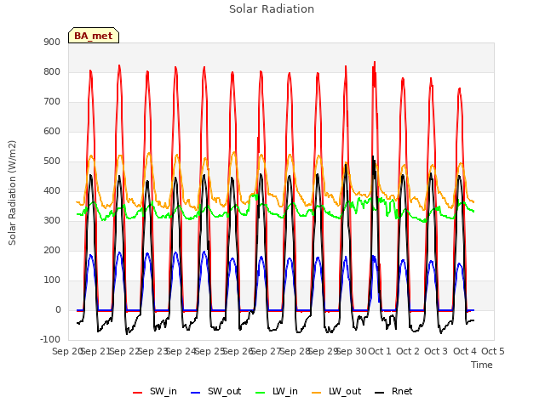Click the 0 y-axis tick label
This screenshot has width=545, height=408.
pyautogui.click(x=58, y=309)
